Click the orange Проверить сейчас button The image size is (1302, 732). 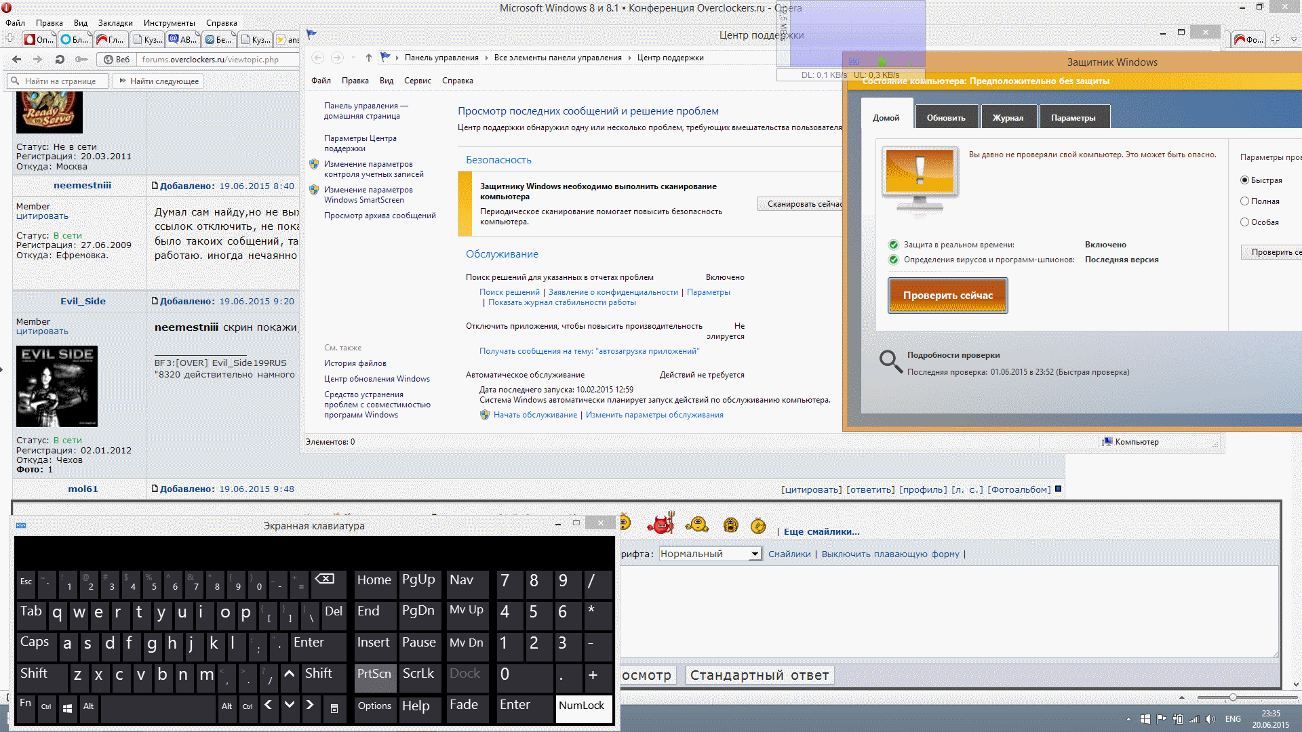947,296
